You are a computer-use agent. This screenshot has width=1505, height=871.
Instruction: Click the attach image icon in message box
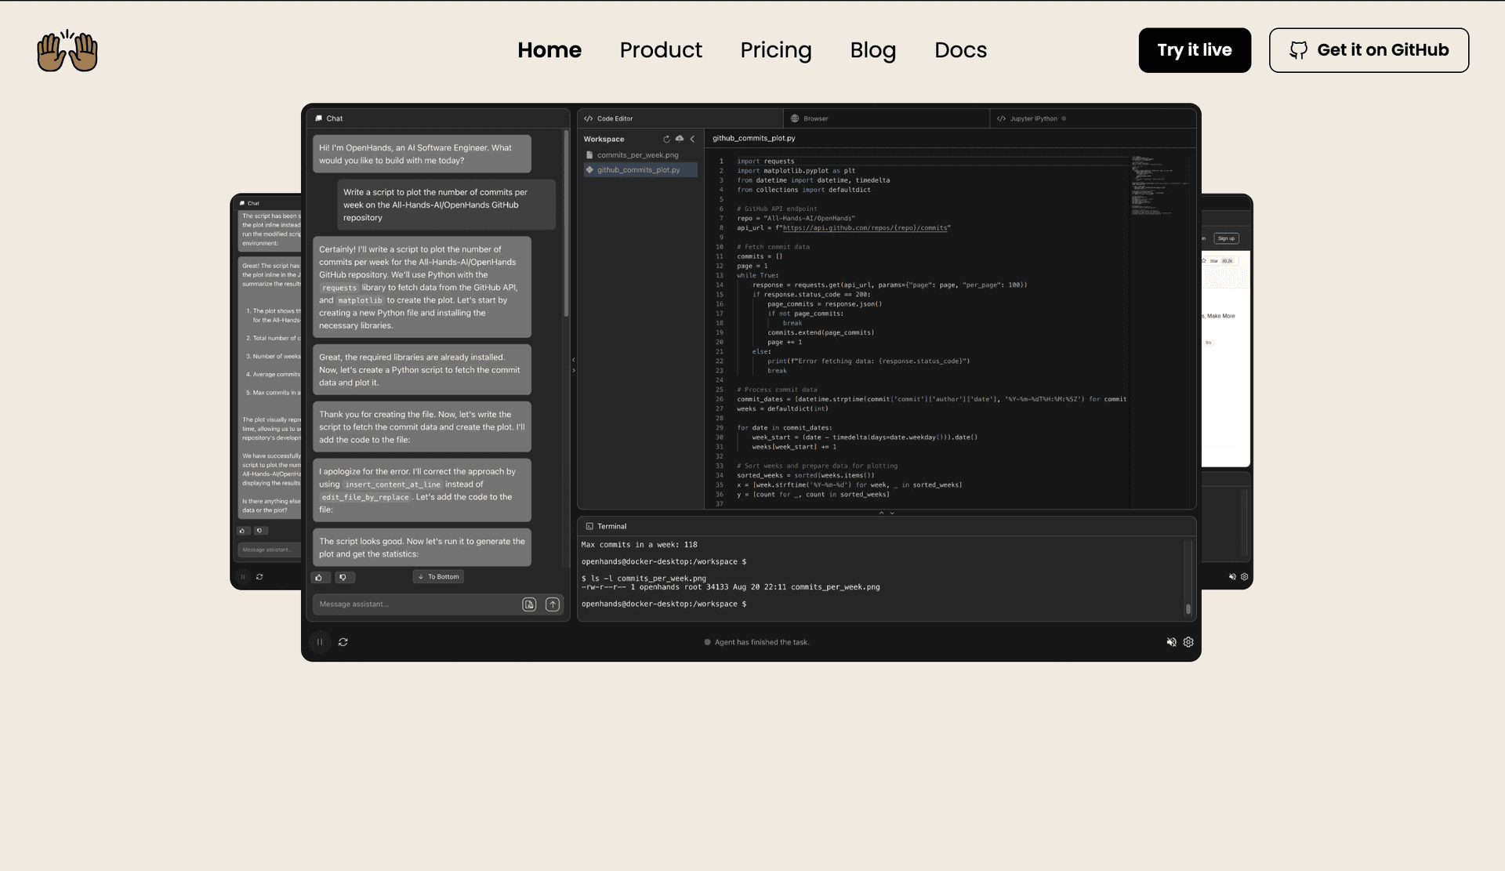coord(529,604)
